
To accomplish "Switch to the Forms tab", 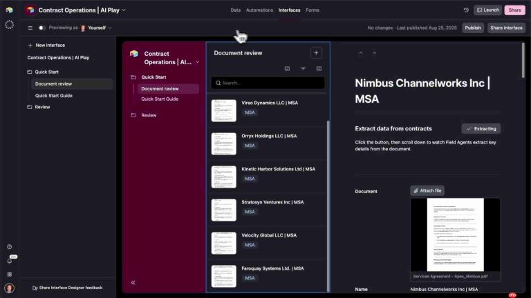I will pos(313,10).
